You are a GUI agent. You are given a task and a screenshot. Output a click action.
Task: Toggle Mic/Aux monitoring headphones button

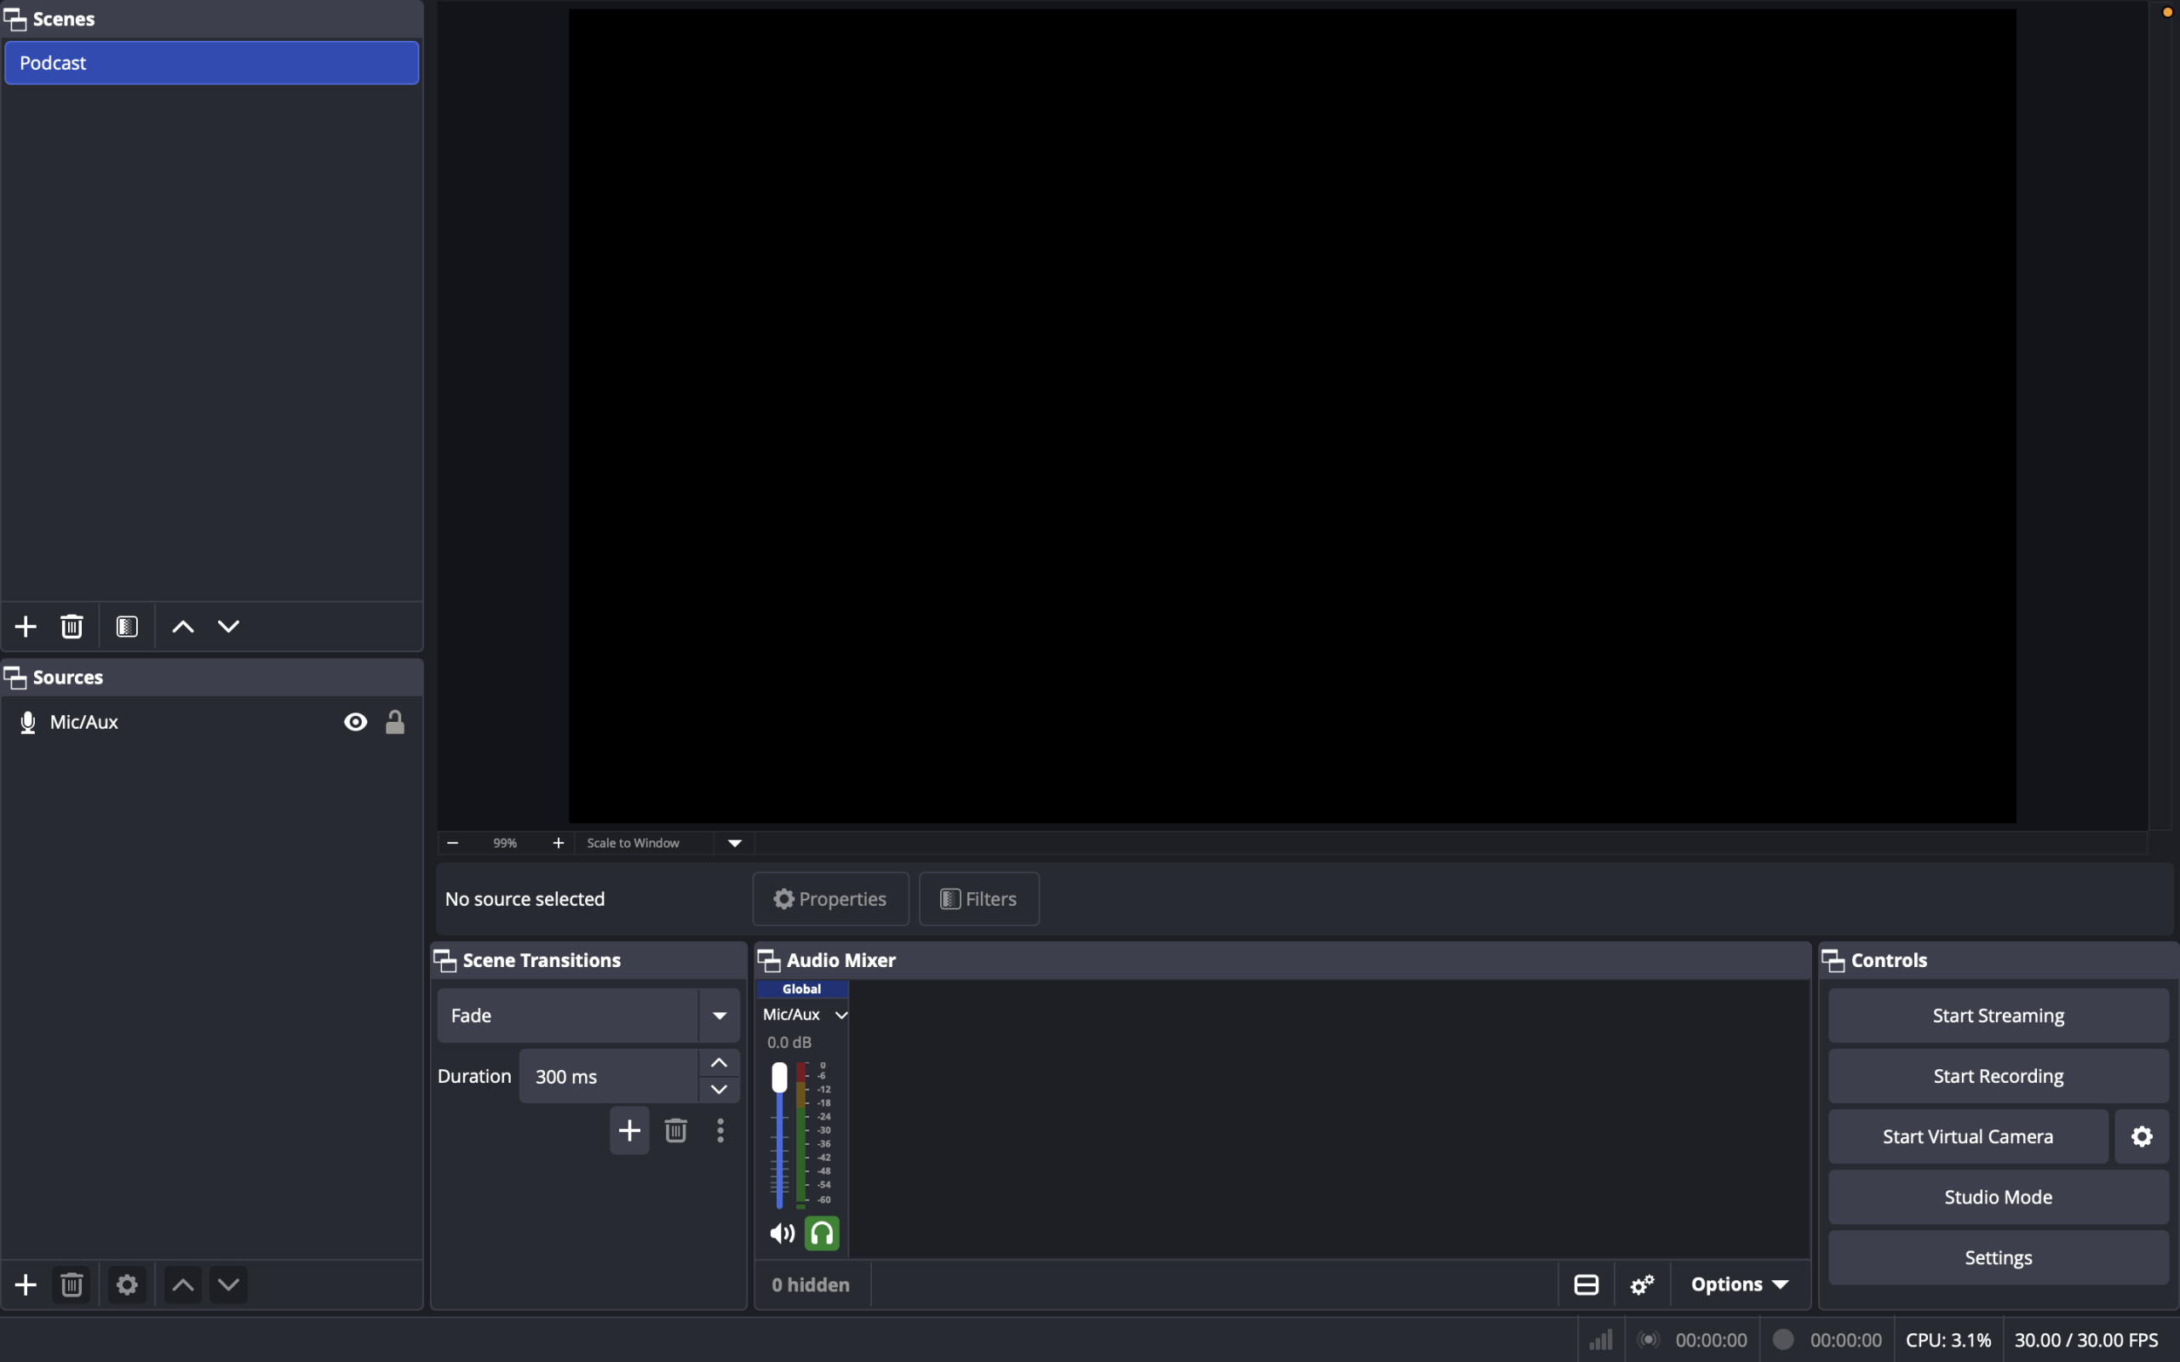coord(822,1234)
